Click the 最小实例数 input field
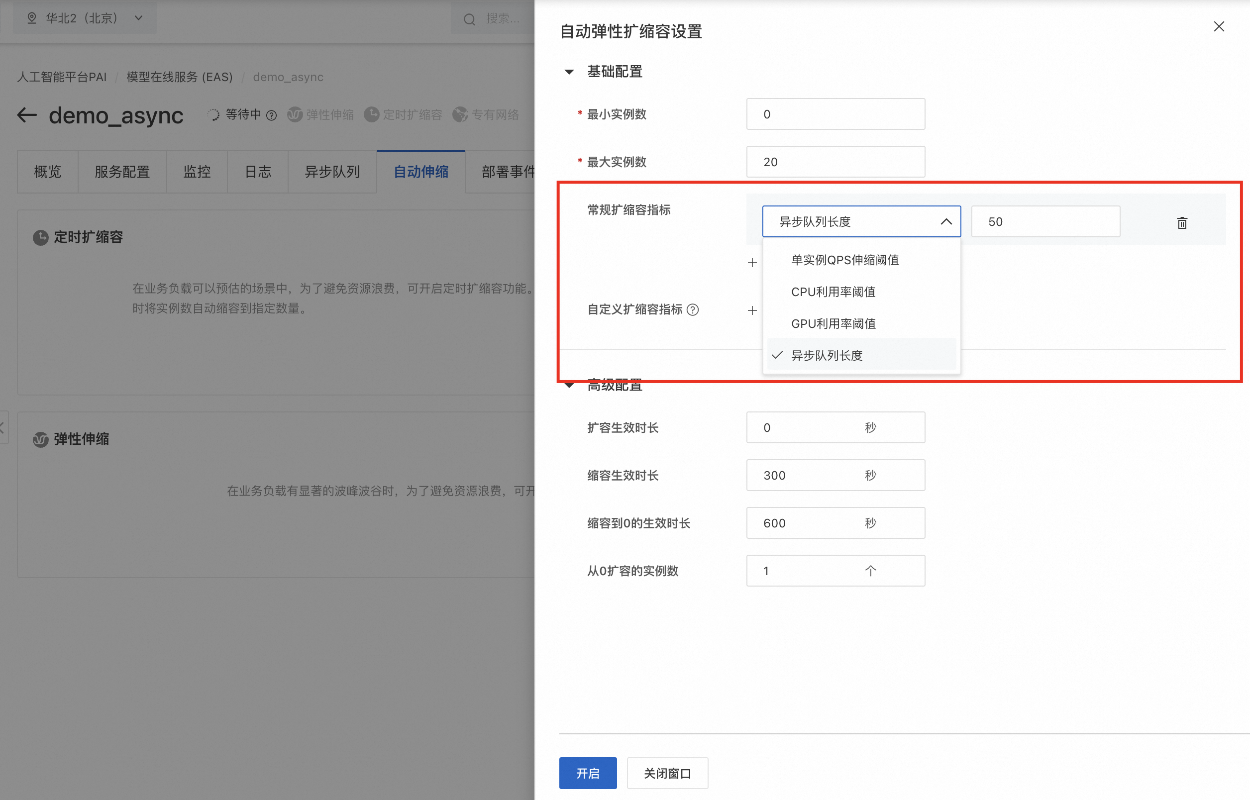1250x800 pixels. tap(835, 114)
